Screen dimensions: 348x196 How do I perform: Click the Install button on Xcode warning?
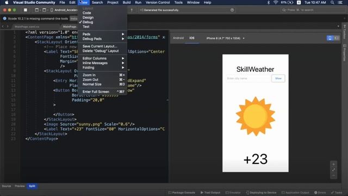[x=74, y=19]
